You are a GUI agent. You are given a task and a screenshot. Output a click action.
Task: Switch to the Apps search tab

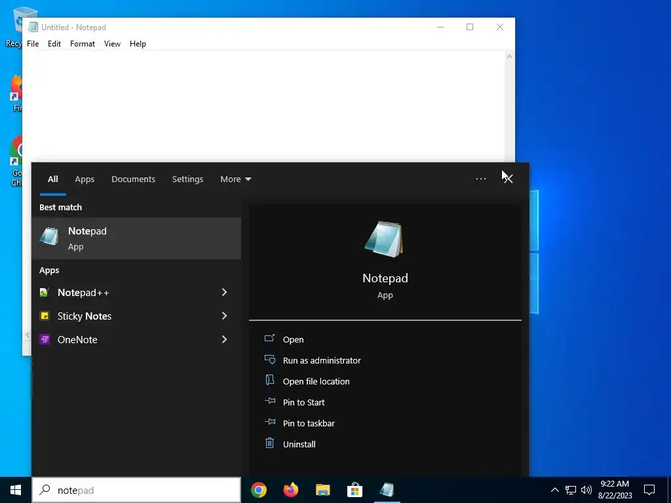(x=85, y=179)
